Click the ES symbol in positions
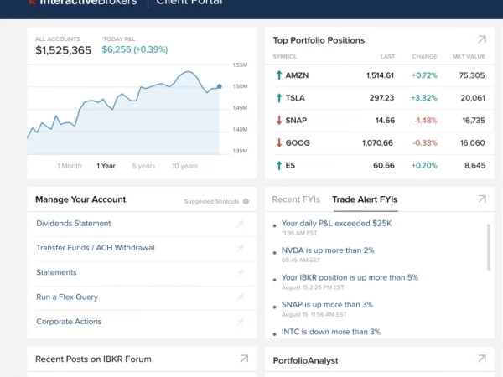This screenshot has height=377, width=503. [290, 165]
